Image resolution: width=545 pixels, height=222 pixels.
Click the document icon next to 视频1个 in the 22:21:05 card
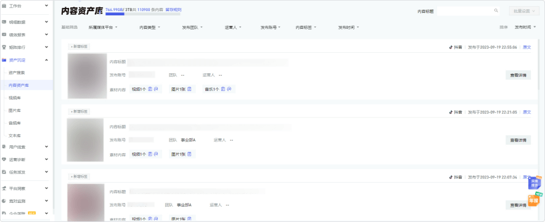tap(150, 154)
